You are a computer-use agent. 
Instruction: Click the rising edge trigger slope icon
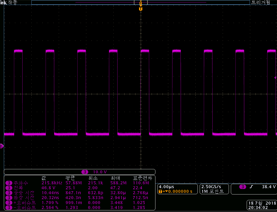pos(251,187)
